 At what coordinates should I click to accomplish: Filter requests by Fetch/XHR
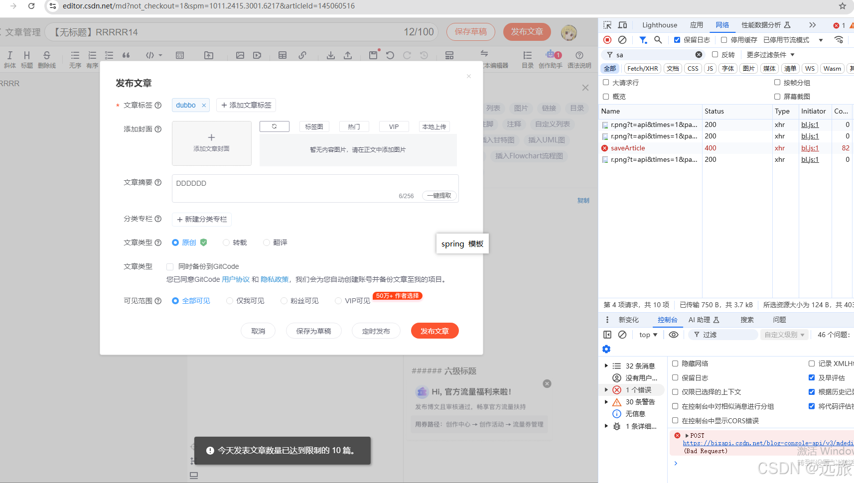642,69
